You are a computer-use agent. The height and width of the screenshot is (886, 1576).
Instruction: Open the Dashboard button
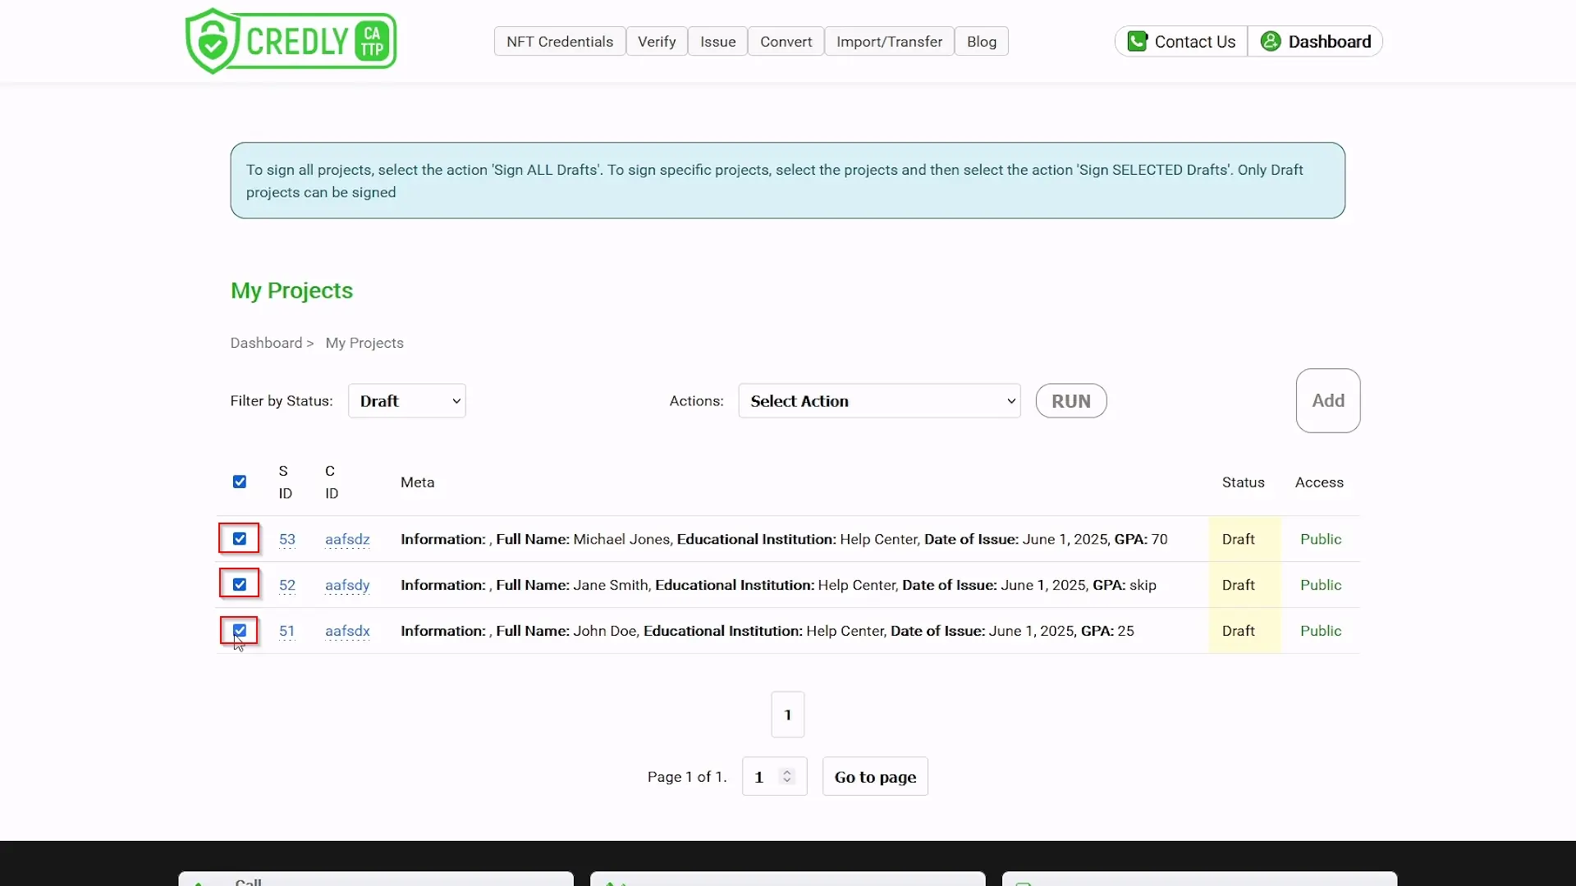coord(1316,42)
